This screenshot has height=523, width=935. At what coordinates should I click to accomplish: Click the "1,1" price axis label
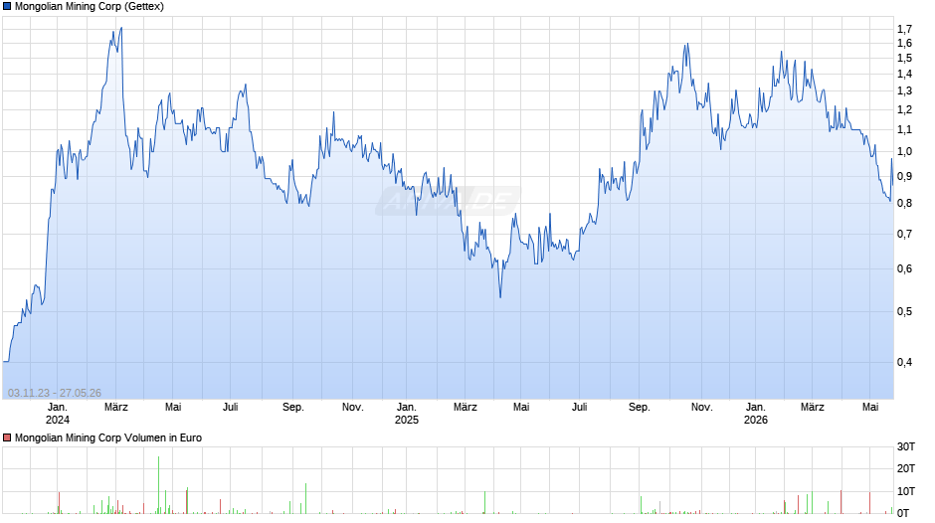click(904, 129)
